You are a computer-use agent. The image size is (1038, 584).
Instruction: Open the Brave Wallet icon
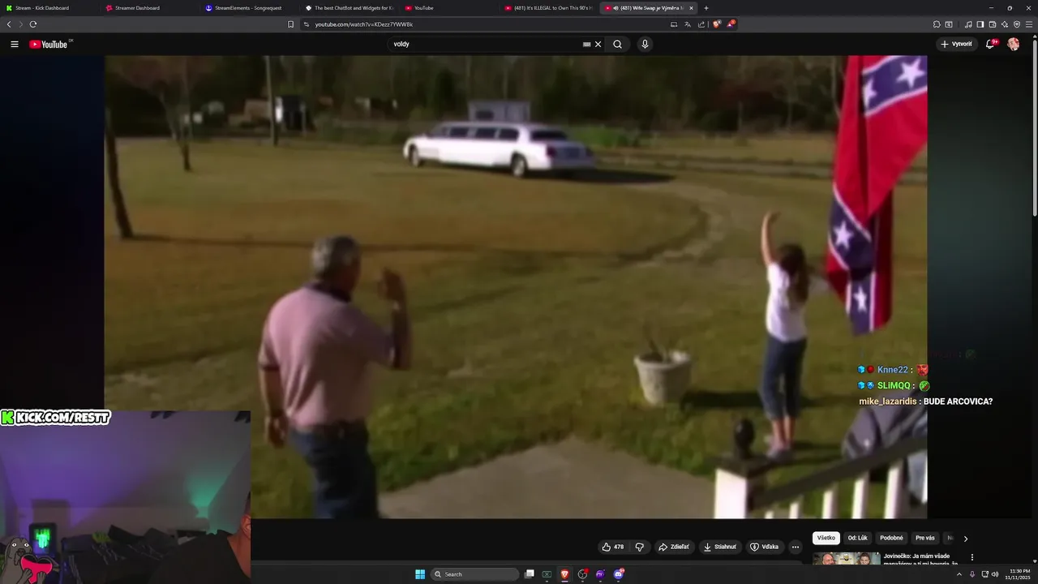tap(993, 24)
